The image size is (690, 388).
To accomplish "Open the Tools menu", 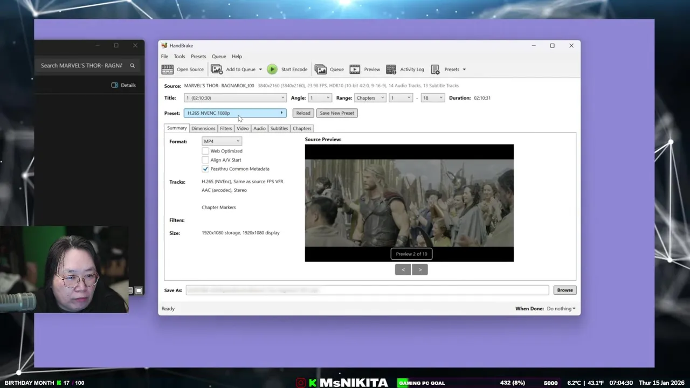I will coord(180,57).
